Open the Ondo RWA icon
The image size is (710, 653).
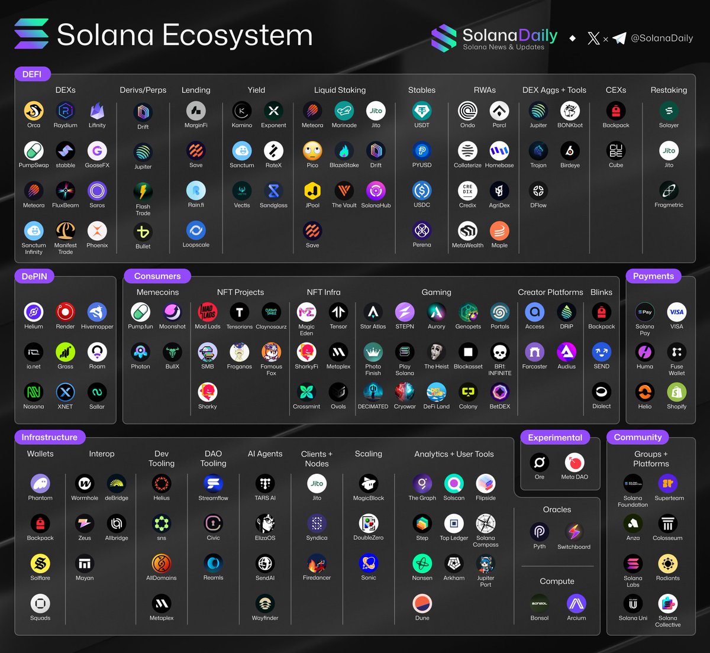(x=467, y=111)
